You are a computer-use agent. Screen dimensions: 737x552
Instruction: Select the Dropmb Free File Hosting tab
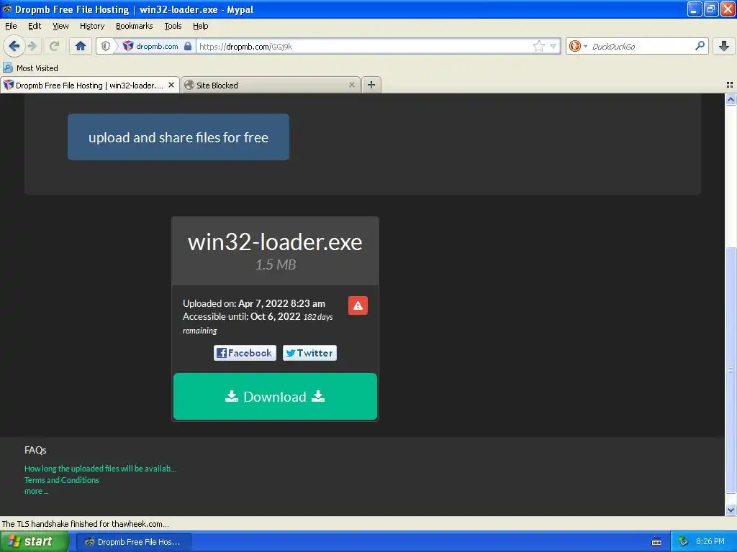point(89,85)
